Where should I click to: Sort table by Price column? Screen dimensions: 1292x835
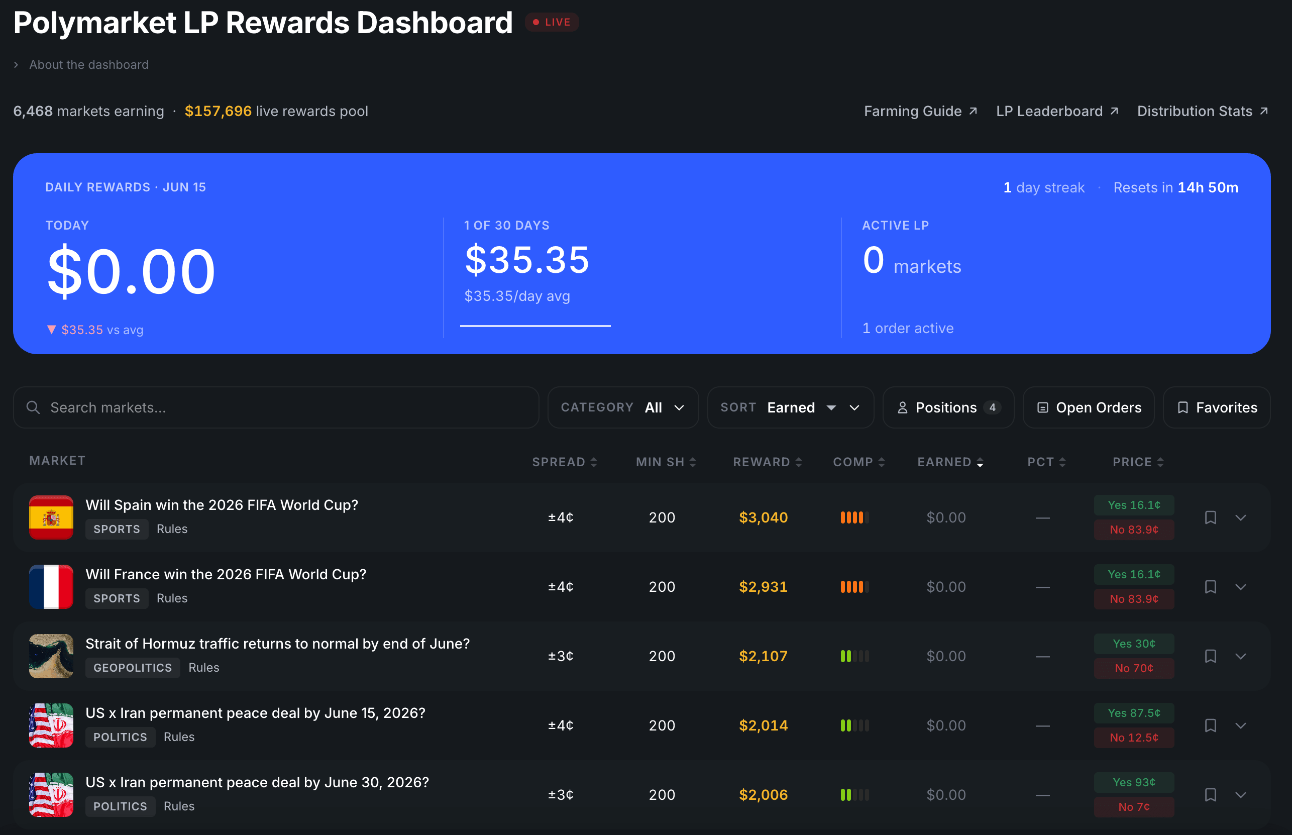(x=1138, y=462)
